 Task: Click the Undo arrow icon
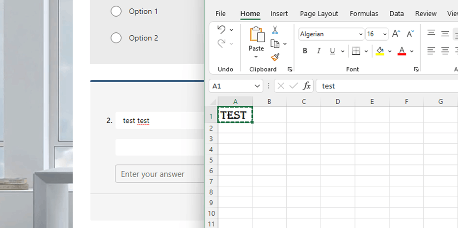click(221, 30)
